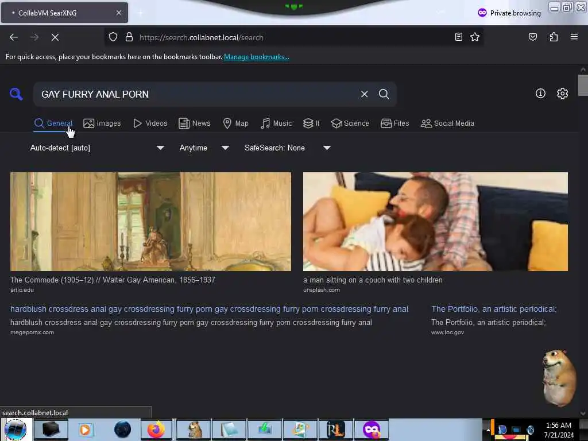The image size is (588, 441).
Task: Clear the search query with the X
Action: pos(364,94)
